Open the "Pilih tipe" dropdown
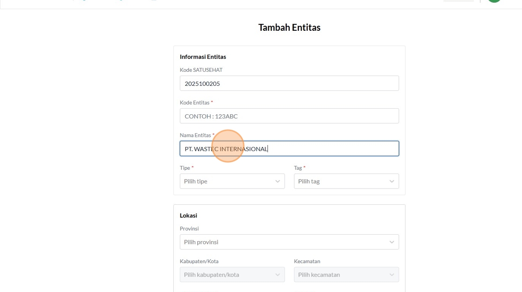The width and height of the screenshot is (522, 292). (228, 181)
